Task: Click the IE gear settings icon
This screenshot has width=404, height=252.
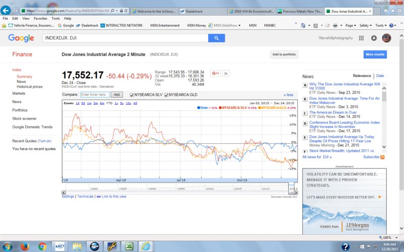Action: coord(399,11)
